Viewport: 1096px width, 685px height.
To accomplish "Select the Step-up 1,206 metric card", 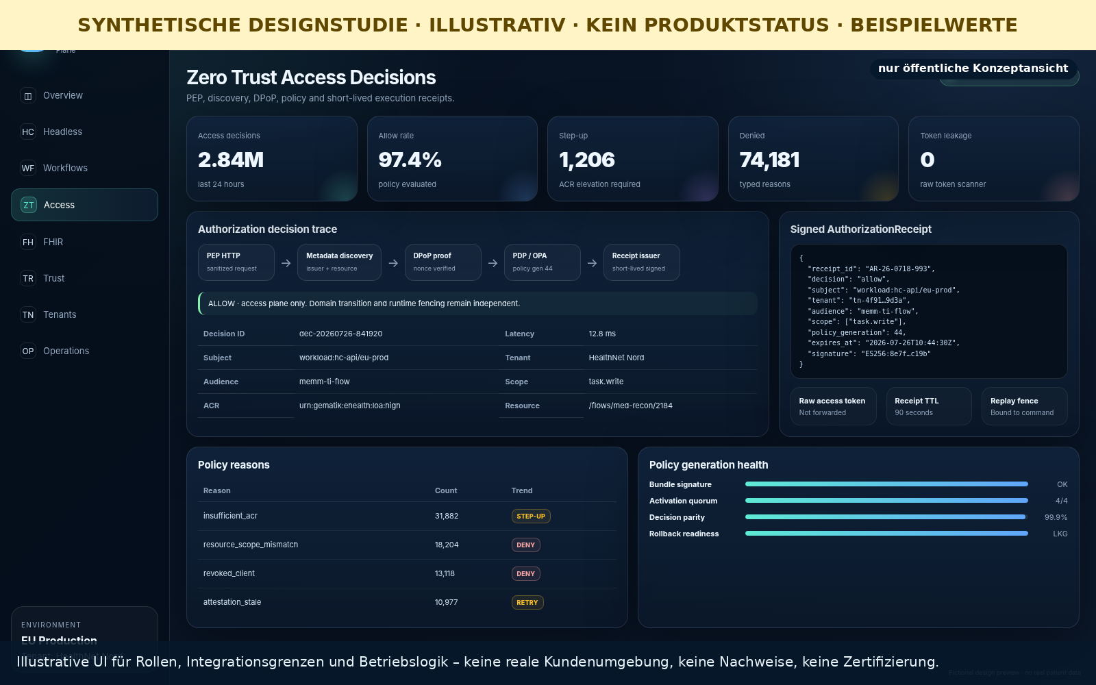I will click(x=633, y=159).
